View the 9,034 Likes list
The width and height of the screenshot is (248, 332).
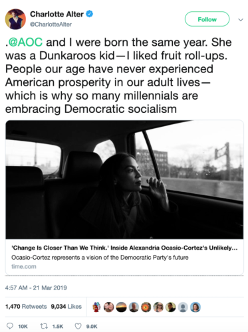point(66,307)
